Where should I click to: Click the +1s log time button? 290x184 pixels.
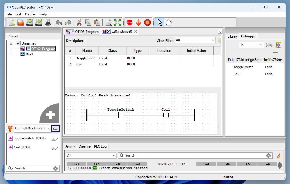[137, 164]
